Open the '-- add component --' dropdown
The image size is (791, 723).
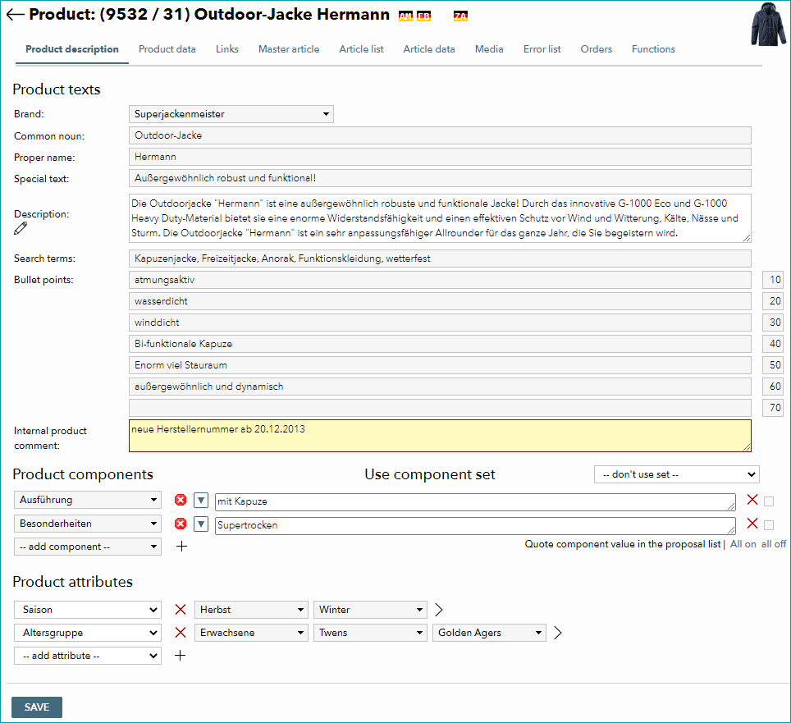click(88, 547)
